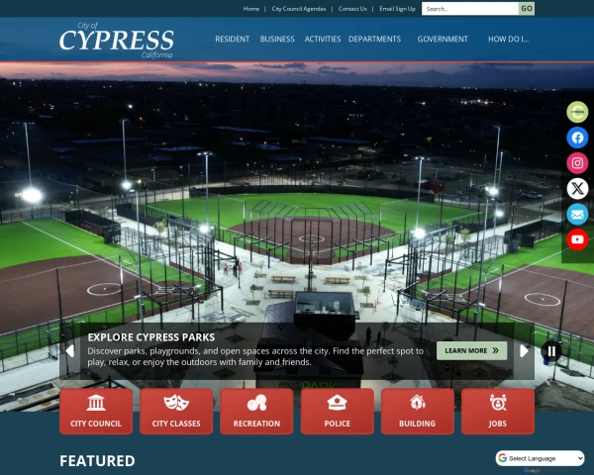Click the Featured section heading

tap(97, 461)
